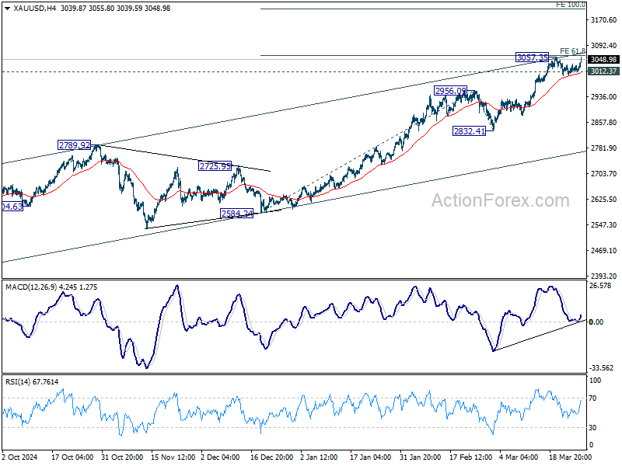Image resolution: width=622 pixels, height=466 pixels.
Task: Select the MACD(12,26,9) indicator label
Action: (x=31, y=287)
